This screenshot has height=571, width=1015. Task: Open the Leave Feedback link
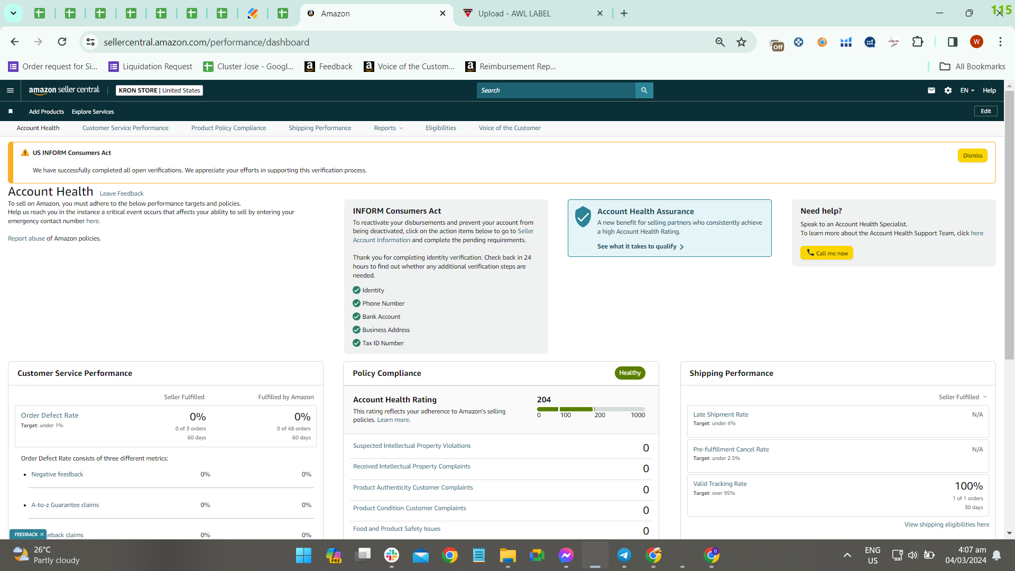(122, 194)
